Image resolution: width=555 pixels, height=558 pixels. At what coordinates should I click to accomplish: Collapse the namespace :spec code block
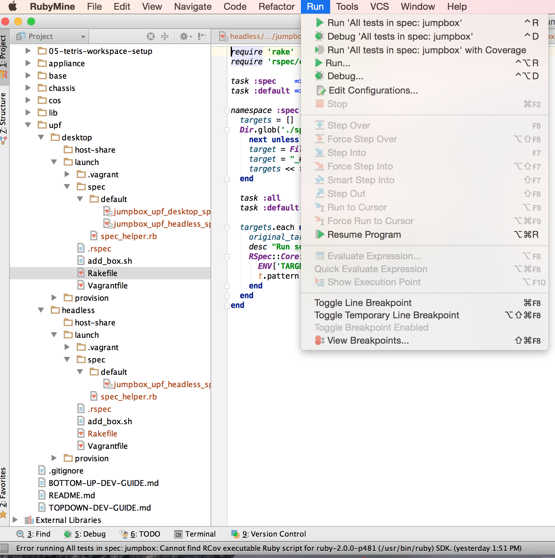(227, 111)
